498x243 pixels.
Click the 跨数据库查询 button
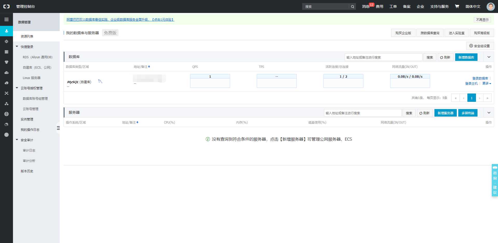[430, 33]
